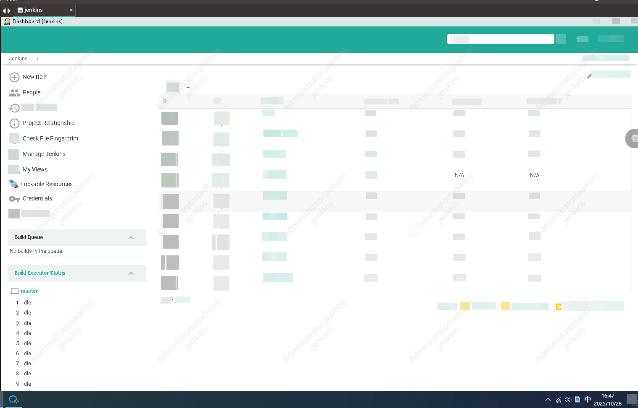This screenshot has width=638, height=408.
Task: Collapse the Build Queue panel
Action: (131, 238)
